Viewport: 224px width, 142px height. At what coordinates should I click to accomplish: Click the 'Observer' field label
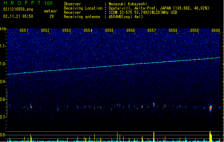coord(72,4)
